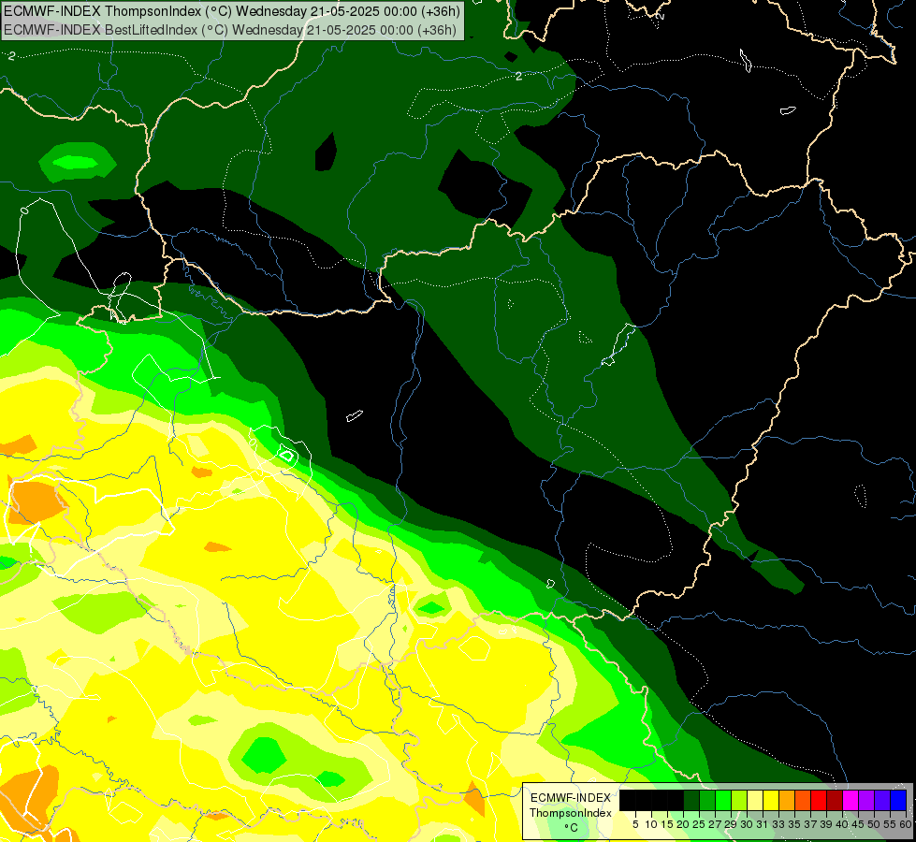Image resolution: width=916 pixels, height=842 pixels.
Task: Click legend scale value 25
Action: click(x=699, y=824)
